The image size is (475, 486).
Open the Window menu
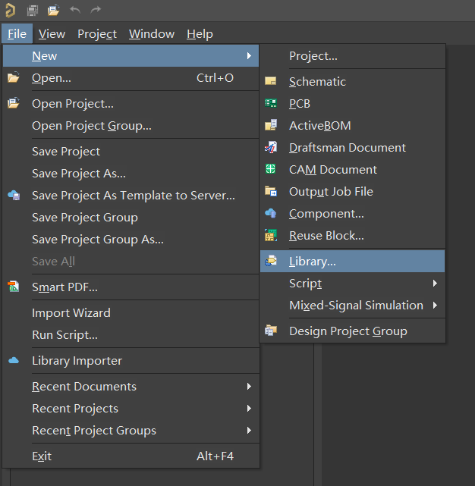tap(151, 34)
